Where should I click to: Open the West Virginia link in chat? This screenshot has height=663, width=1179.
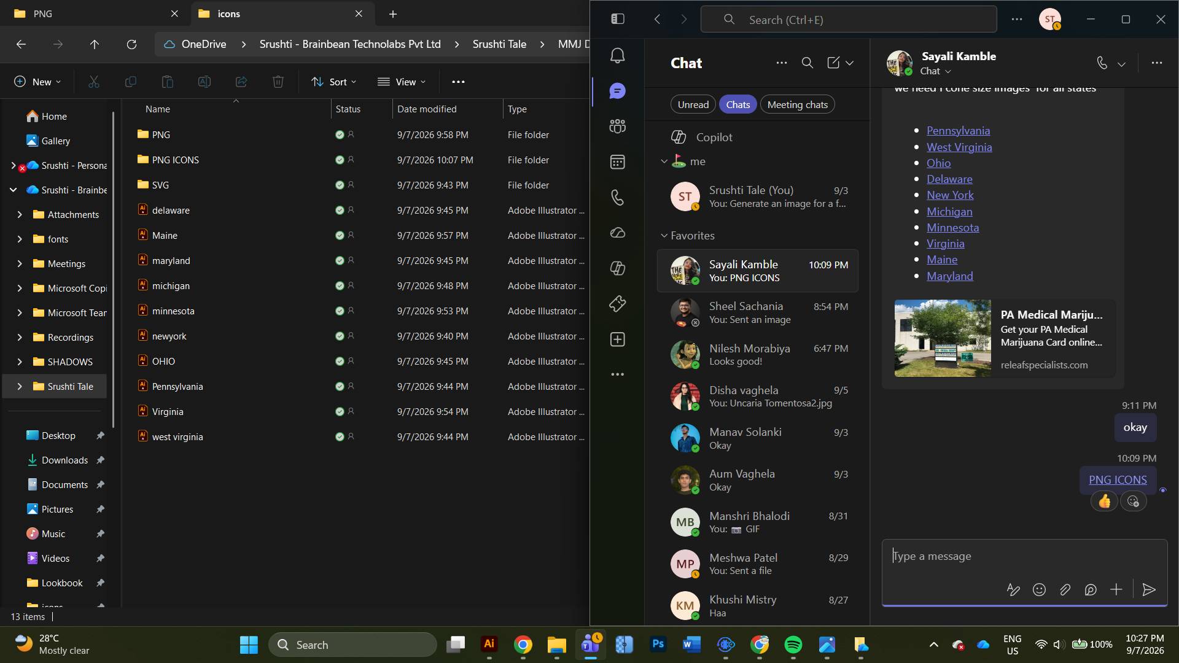(959, 147)
